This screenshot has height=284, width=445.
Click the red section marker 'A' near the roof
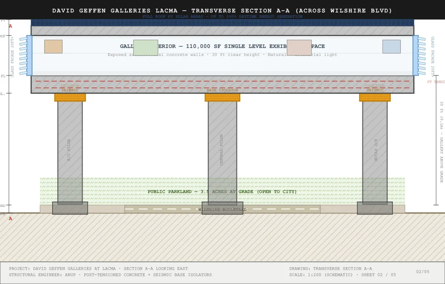click(10, 26)
